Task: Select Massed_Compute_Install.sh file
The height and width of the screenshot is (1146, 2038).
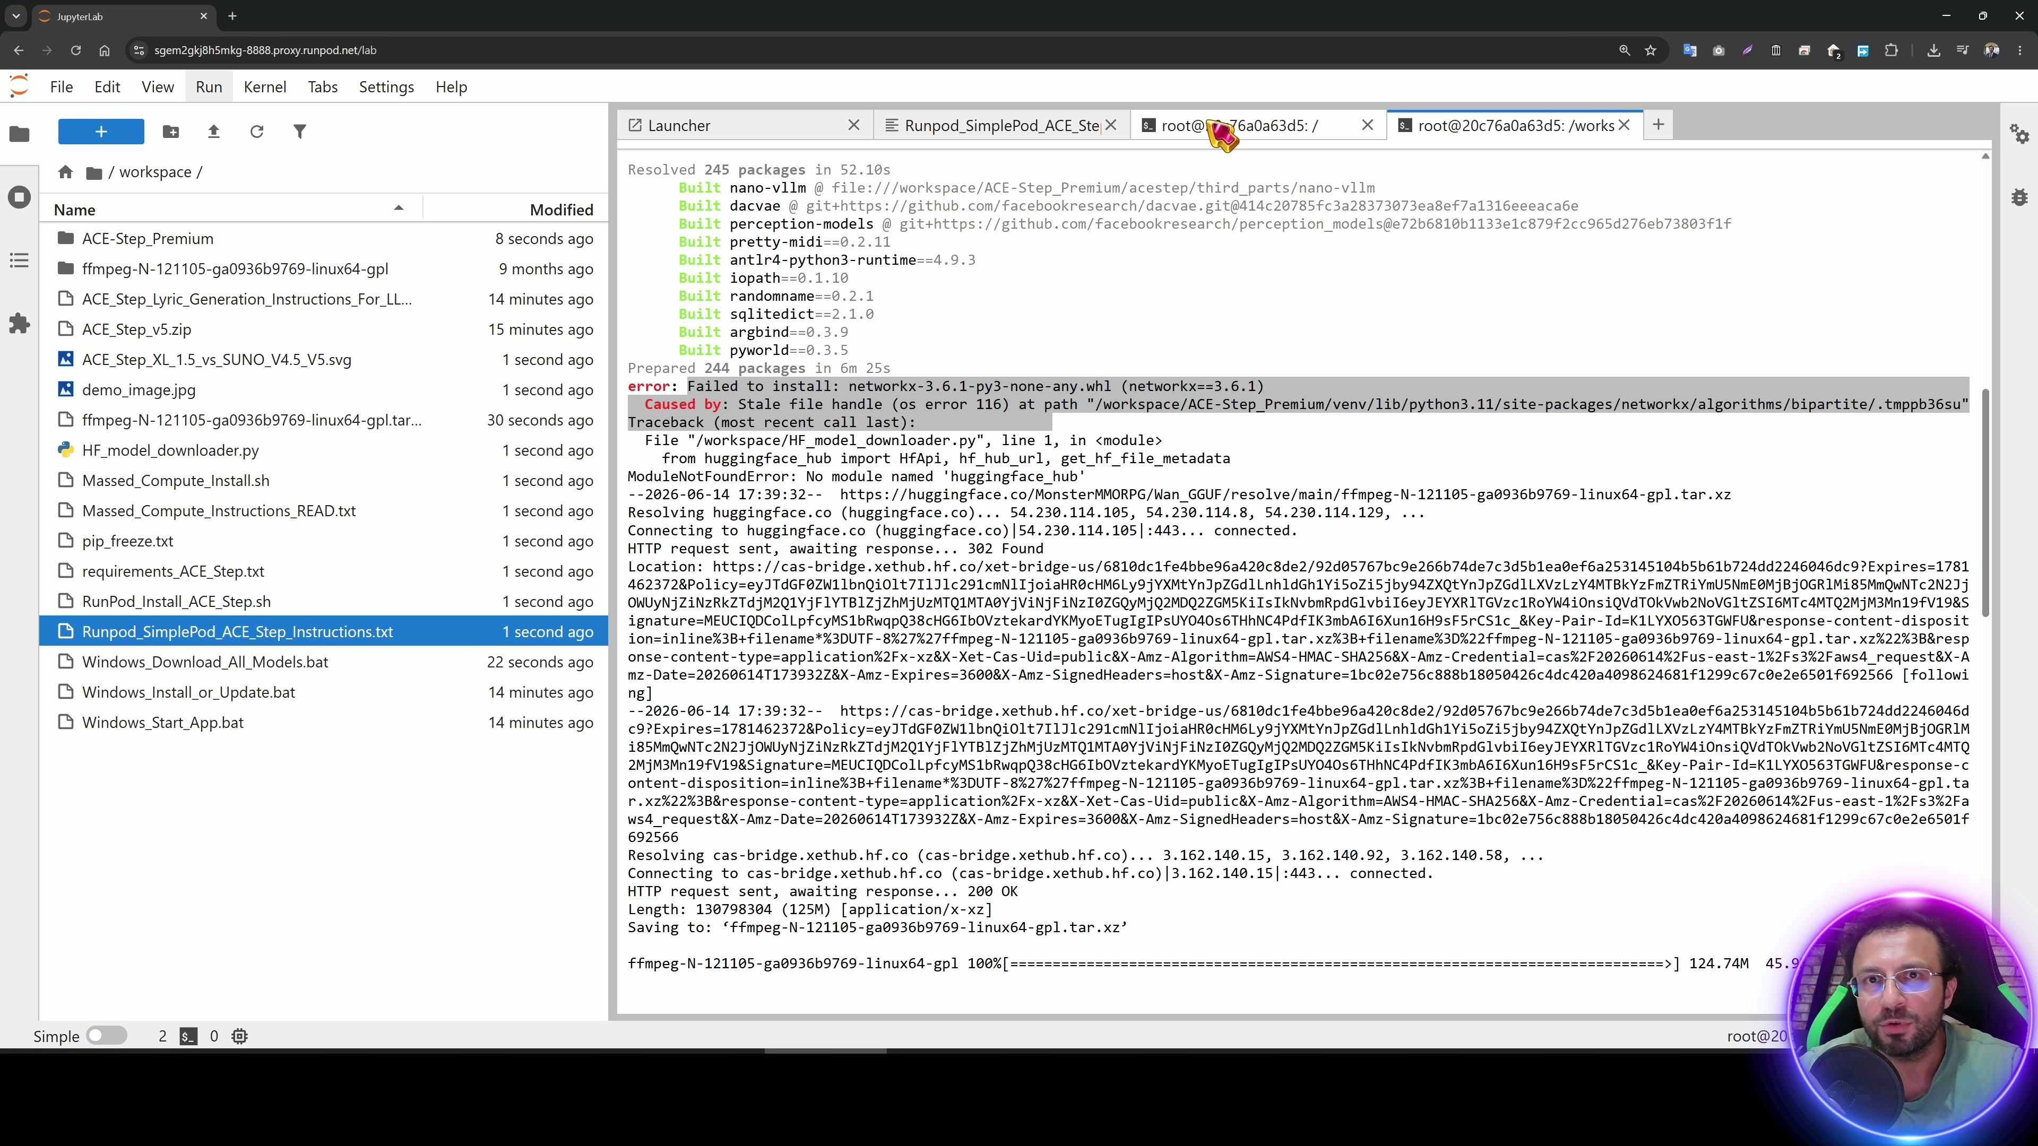Action: [324, 481]
